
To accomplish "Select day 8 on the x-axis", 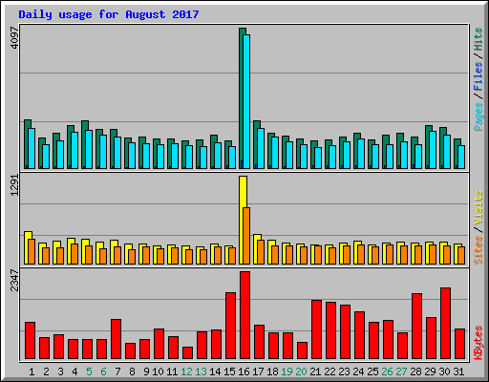I will 132,371.
